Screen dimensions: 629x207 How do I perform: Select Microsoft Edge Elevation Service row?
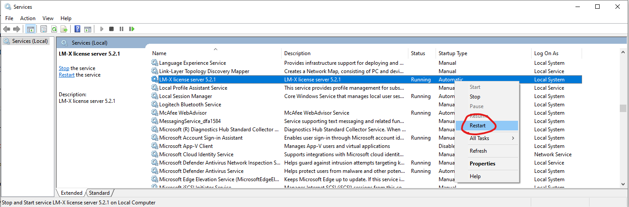[219, 179]
